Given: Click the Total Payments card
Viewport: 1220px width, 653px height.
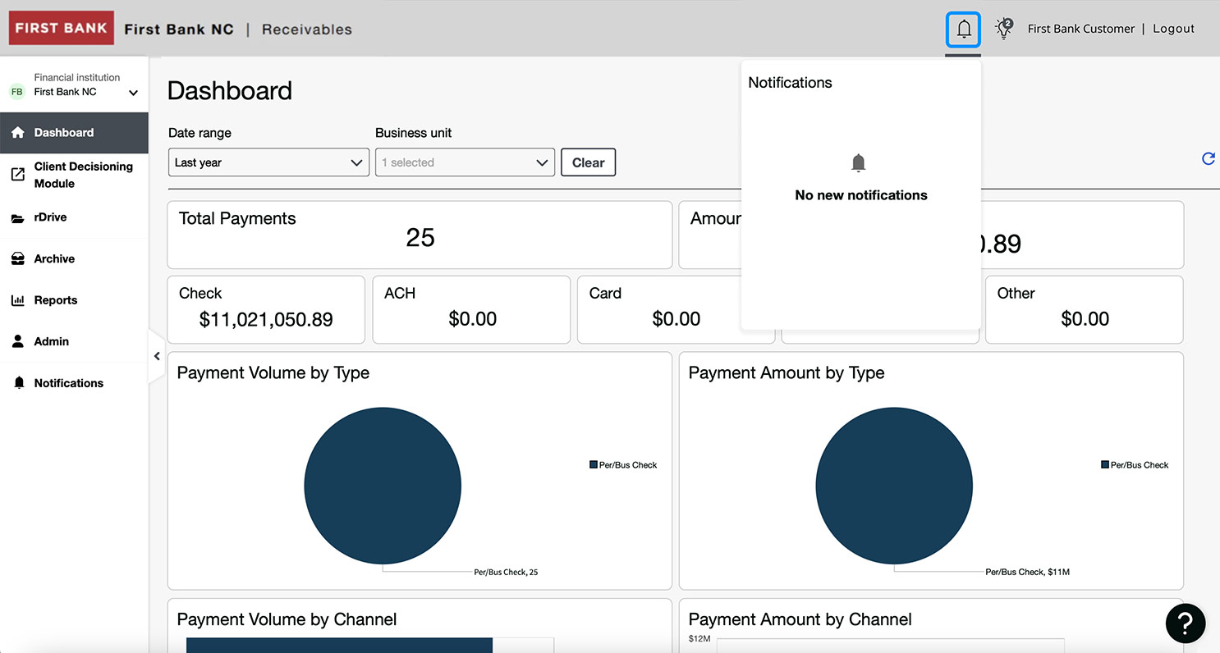Looking at the screenshot, I should pyautogui.click(x=420, y=235).
